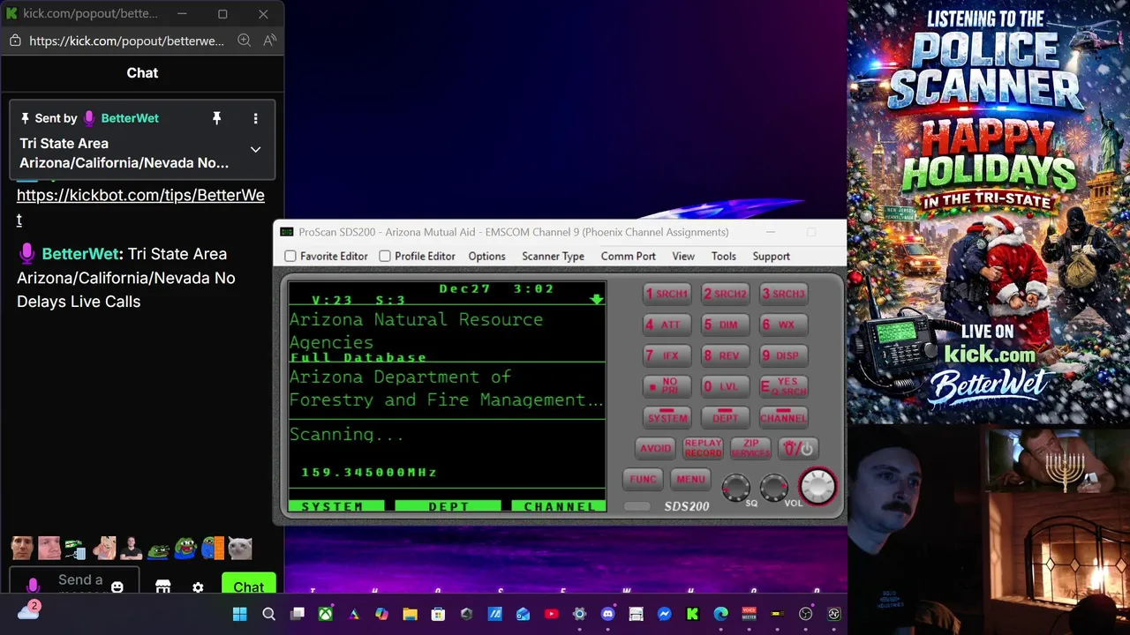Screen dimensions: 1130x635
Task: Open the Scanner Type menu
Action: coord(553,256)
